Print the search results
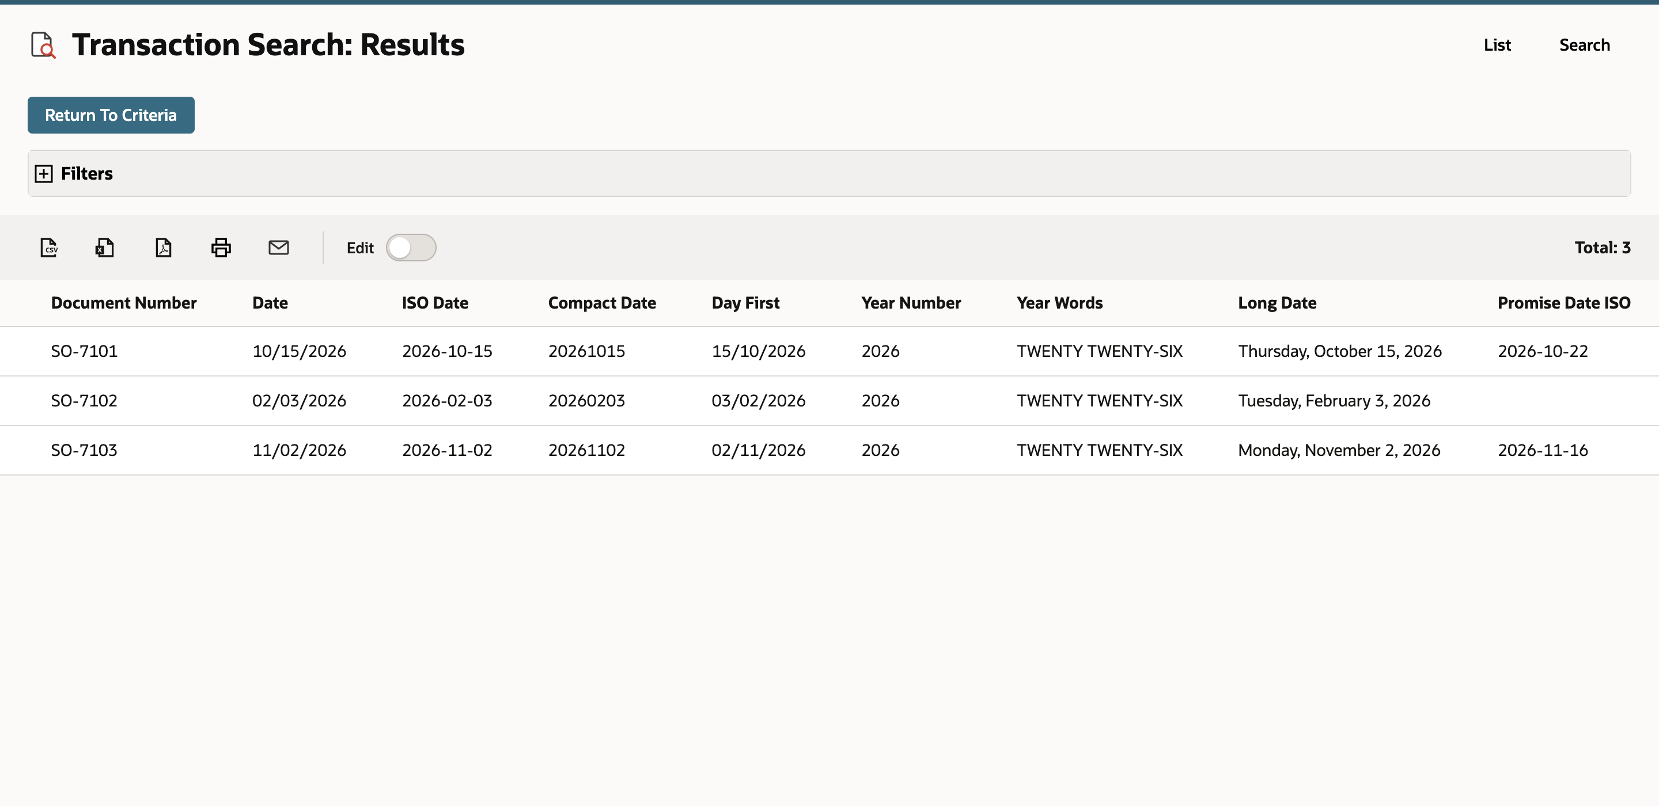This screenshot has height=806, width=1659. click(221, 247)
